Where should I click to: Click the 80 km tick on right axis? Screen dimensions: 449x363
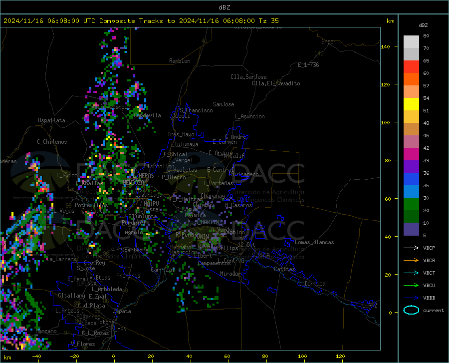pyautogui.click(x=388, y=160)
